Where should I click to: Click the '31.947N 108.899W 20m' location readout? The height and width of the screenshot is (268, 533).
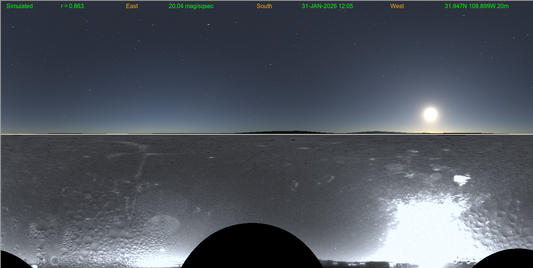tap(476, 6)
